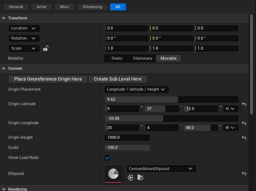Image resolution: width=256 pixels, height=191 pixels.
Task: Reset Origin Longitude to default
Action: [x=244, y=123]
